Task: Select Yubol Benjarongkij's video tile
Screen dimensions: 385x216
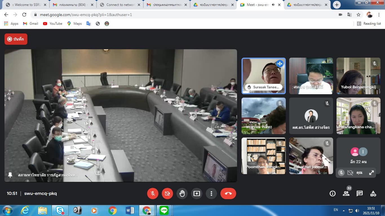Action: coord(358,76)
